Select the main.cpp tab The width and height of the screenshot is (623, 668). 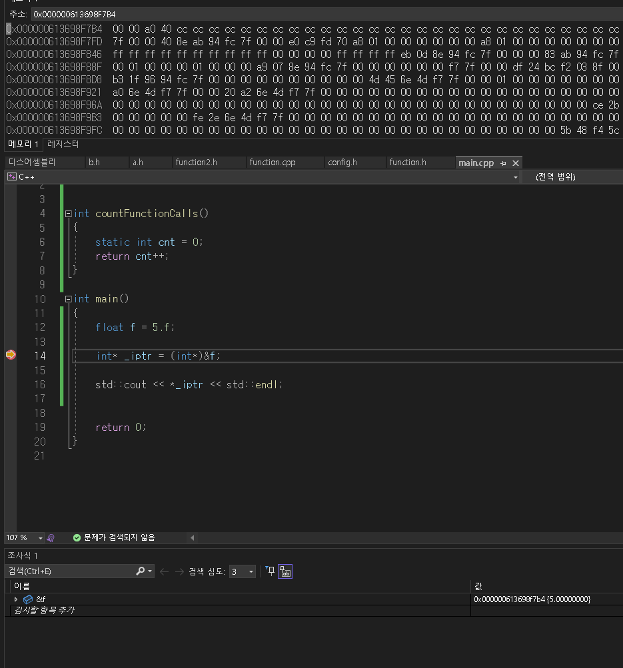coord(476,163)
